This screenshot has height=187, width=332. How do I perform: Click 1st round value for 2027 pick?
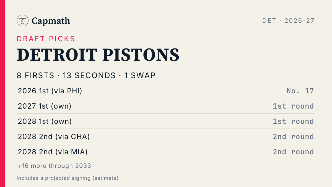294,106
